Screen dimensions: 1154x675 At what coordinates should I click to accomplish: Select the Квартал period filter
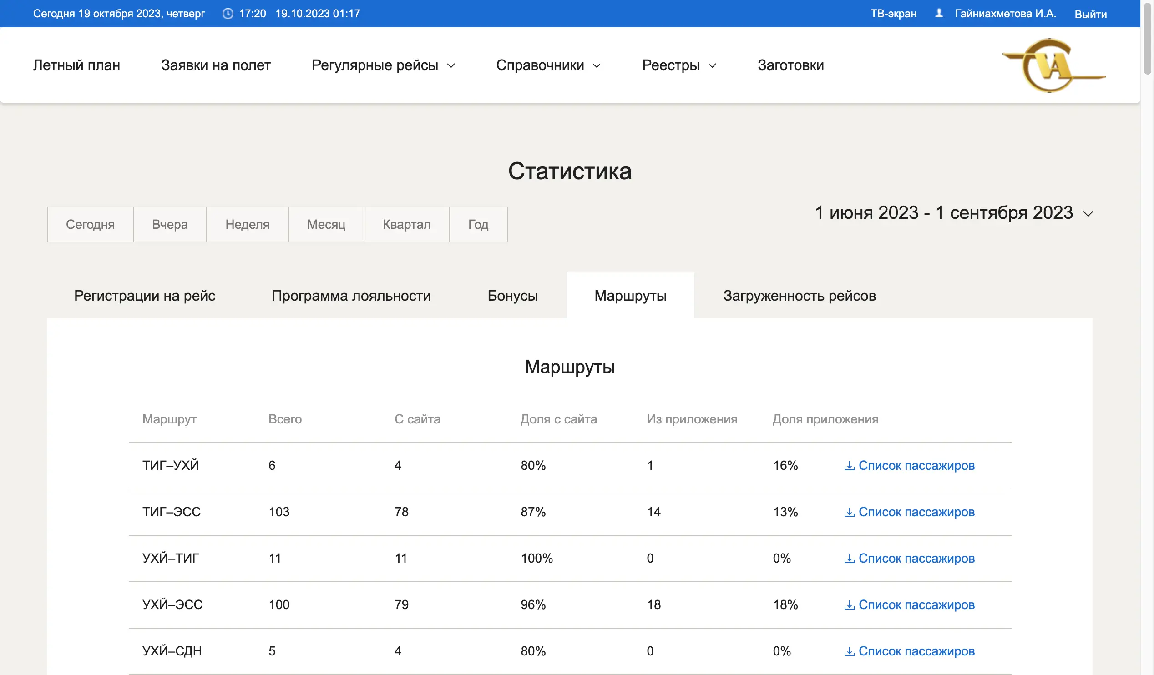(x=406, y=224)
